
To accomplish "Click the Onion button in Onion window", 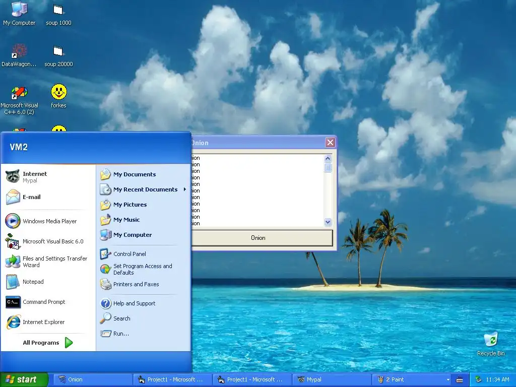I will tap(262, 238).
